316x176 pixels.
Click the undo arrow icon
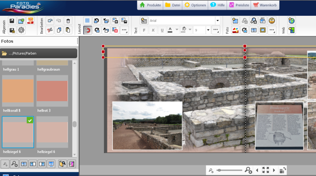click(50, 21)
